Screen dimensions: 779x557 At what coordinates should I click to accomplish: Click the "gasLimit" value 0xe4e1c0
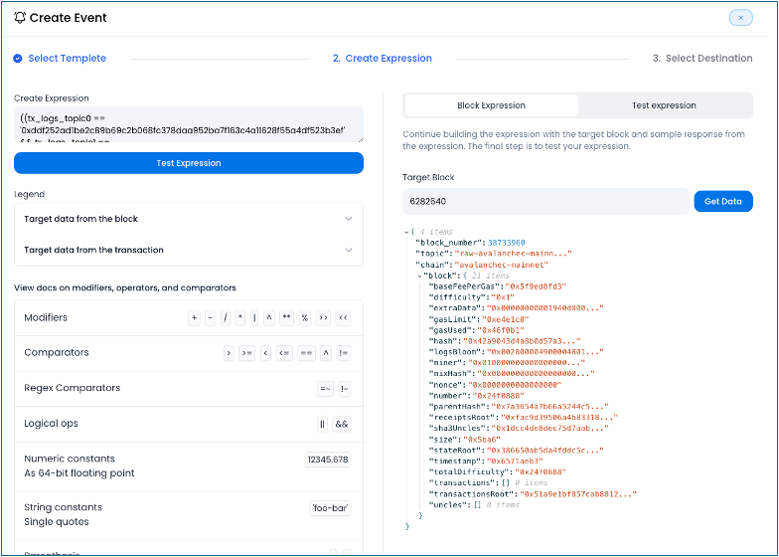[506, 319]
